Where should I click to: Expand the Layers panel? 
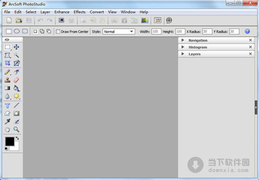click(x=183, y=54)
